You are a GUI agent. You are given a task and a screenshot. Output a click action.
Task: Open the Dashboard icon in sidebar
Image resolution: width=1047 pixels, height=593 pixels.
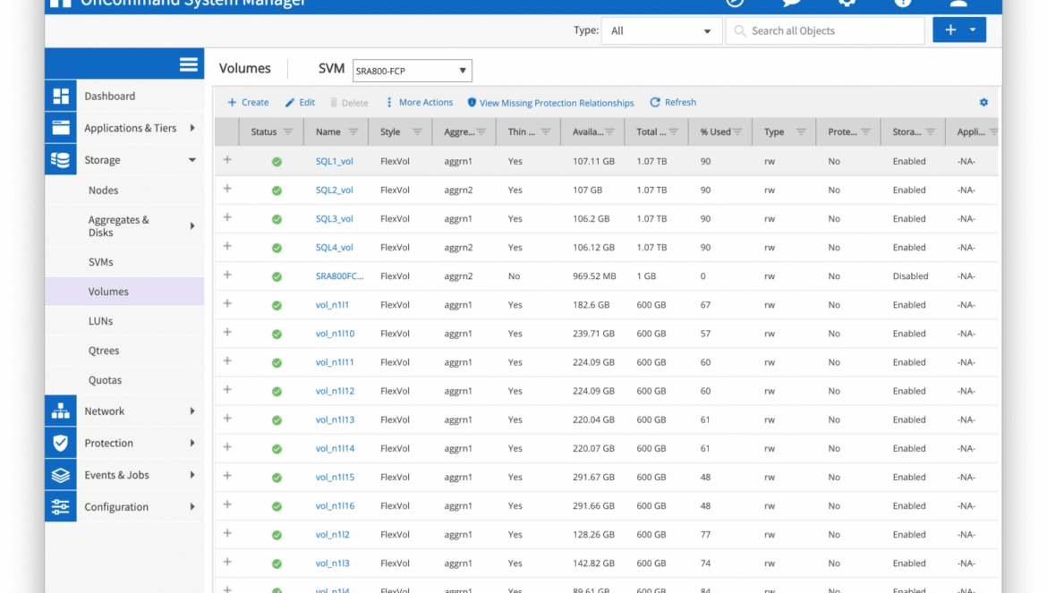pos(61,96)
